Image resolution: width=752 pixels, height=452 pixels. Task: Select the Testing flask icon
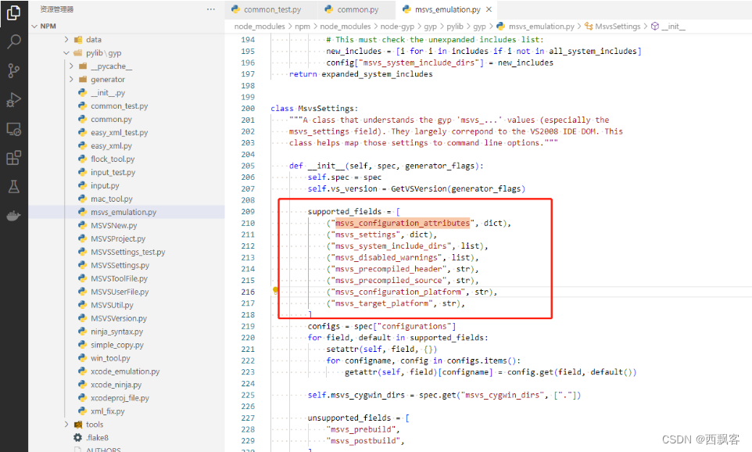[x=13, y=188]
